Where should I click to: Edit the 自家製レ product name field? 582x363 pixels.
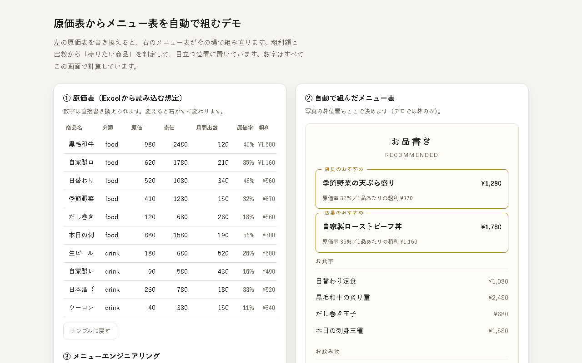point(81,271)
